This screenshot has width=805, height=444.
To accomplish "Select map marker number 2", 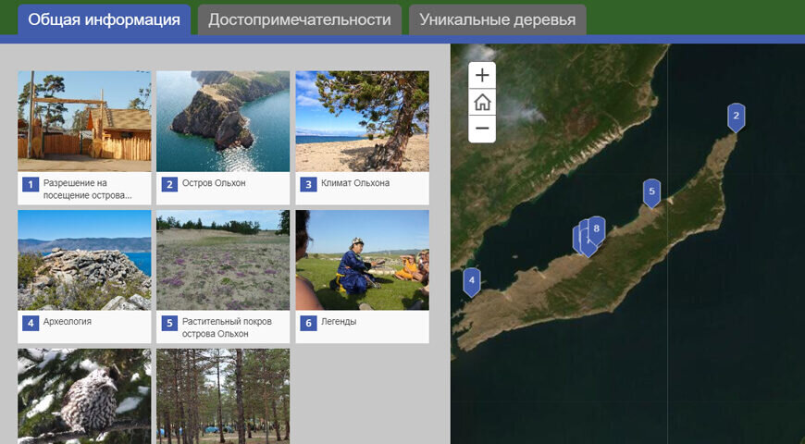I will click(736, 117).
